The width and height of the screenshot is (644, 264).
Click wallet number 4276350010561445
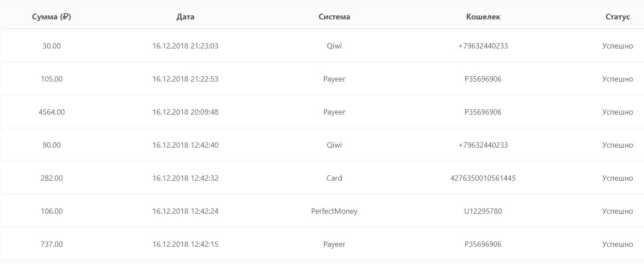click(x=483, y=178)
